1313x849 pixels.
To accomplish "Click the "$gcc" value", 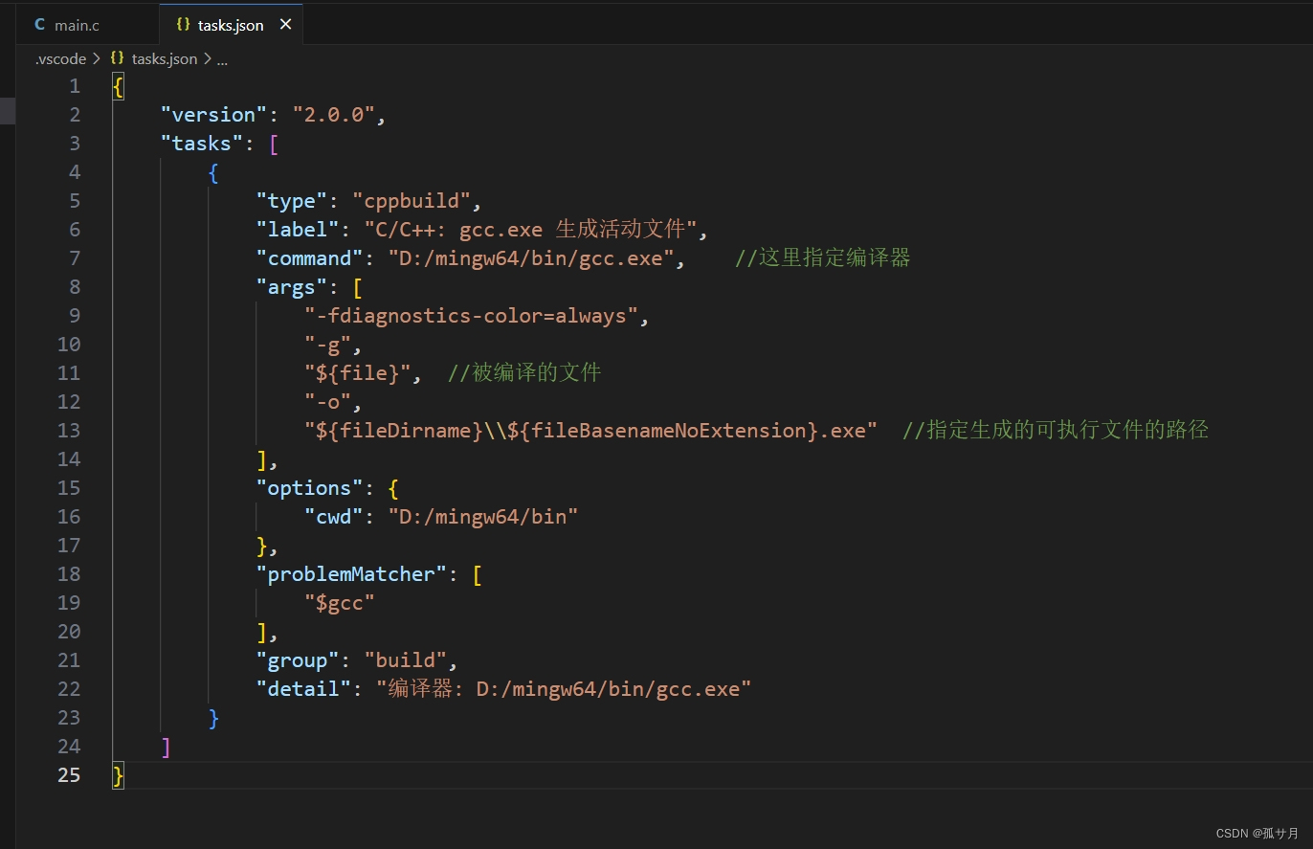I will point(340,603).
